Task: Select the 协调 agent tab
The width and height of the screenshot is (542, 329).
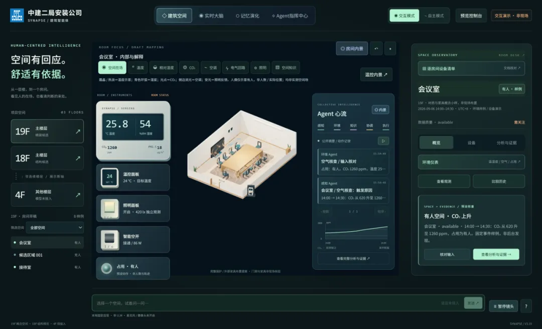Action: tap(369, 126)
